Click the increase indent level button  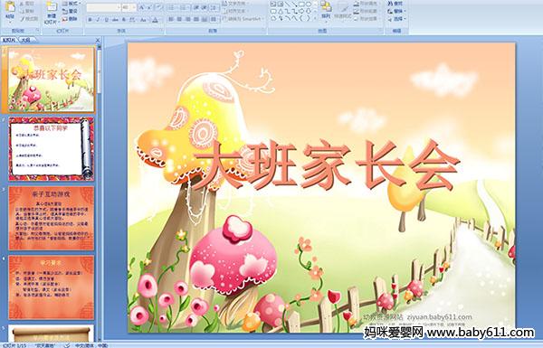205,7
